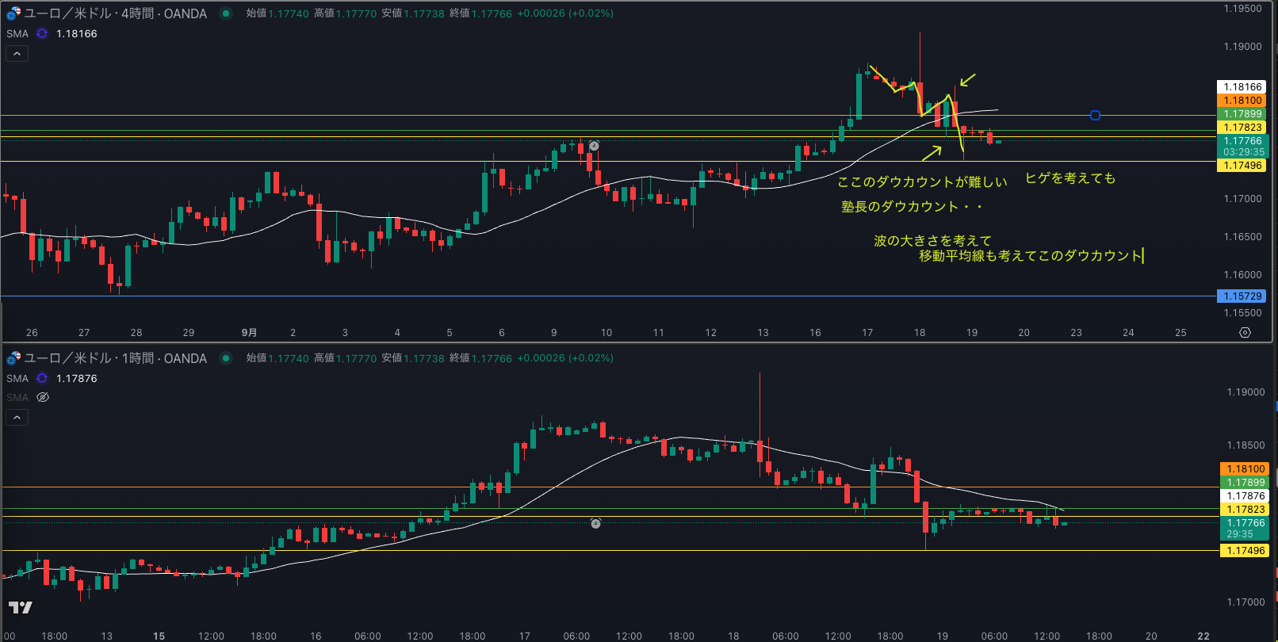Click the green 1.17899 price label on the 1時間 axis
Screen dimensions: 1278x642
click(1245, 483)
